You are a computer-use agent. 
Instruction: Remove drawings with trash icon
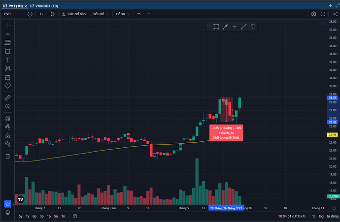coord(7,156)
